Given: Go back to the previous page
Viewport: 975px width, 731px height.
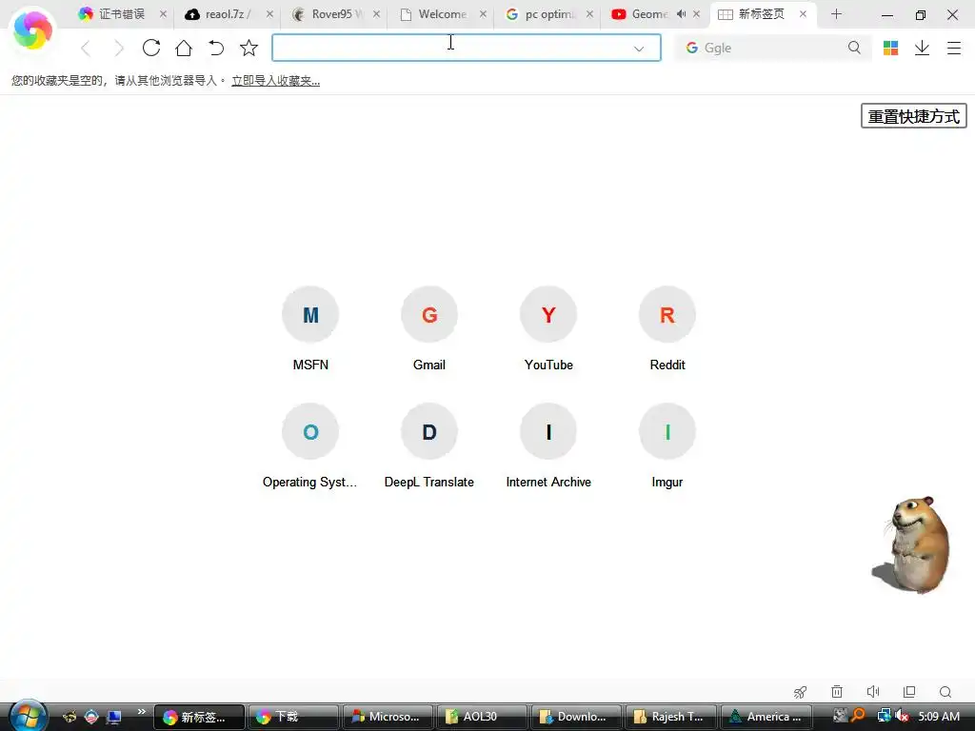Looking at the screenshot, I should (x=86, y=48).
